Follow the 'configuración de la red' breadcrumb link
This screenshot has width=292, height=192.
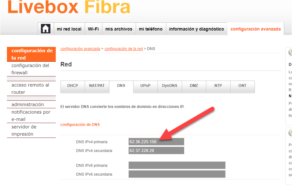point(124,49)
